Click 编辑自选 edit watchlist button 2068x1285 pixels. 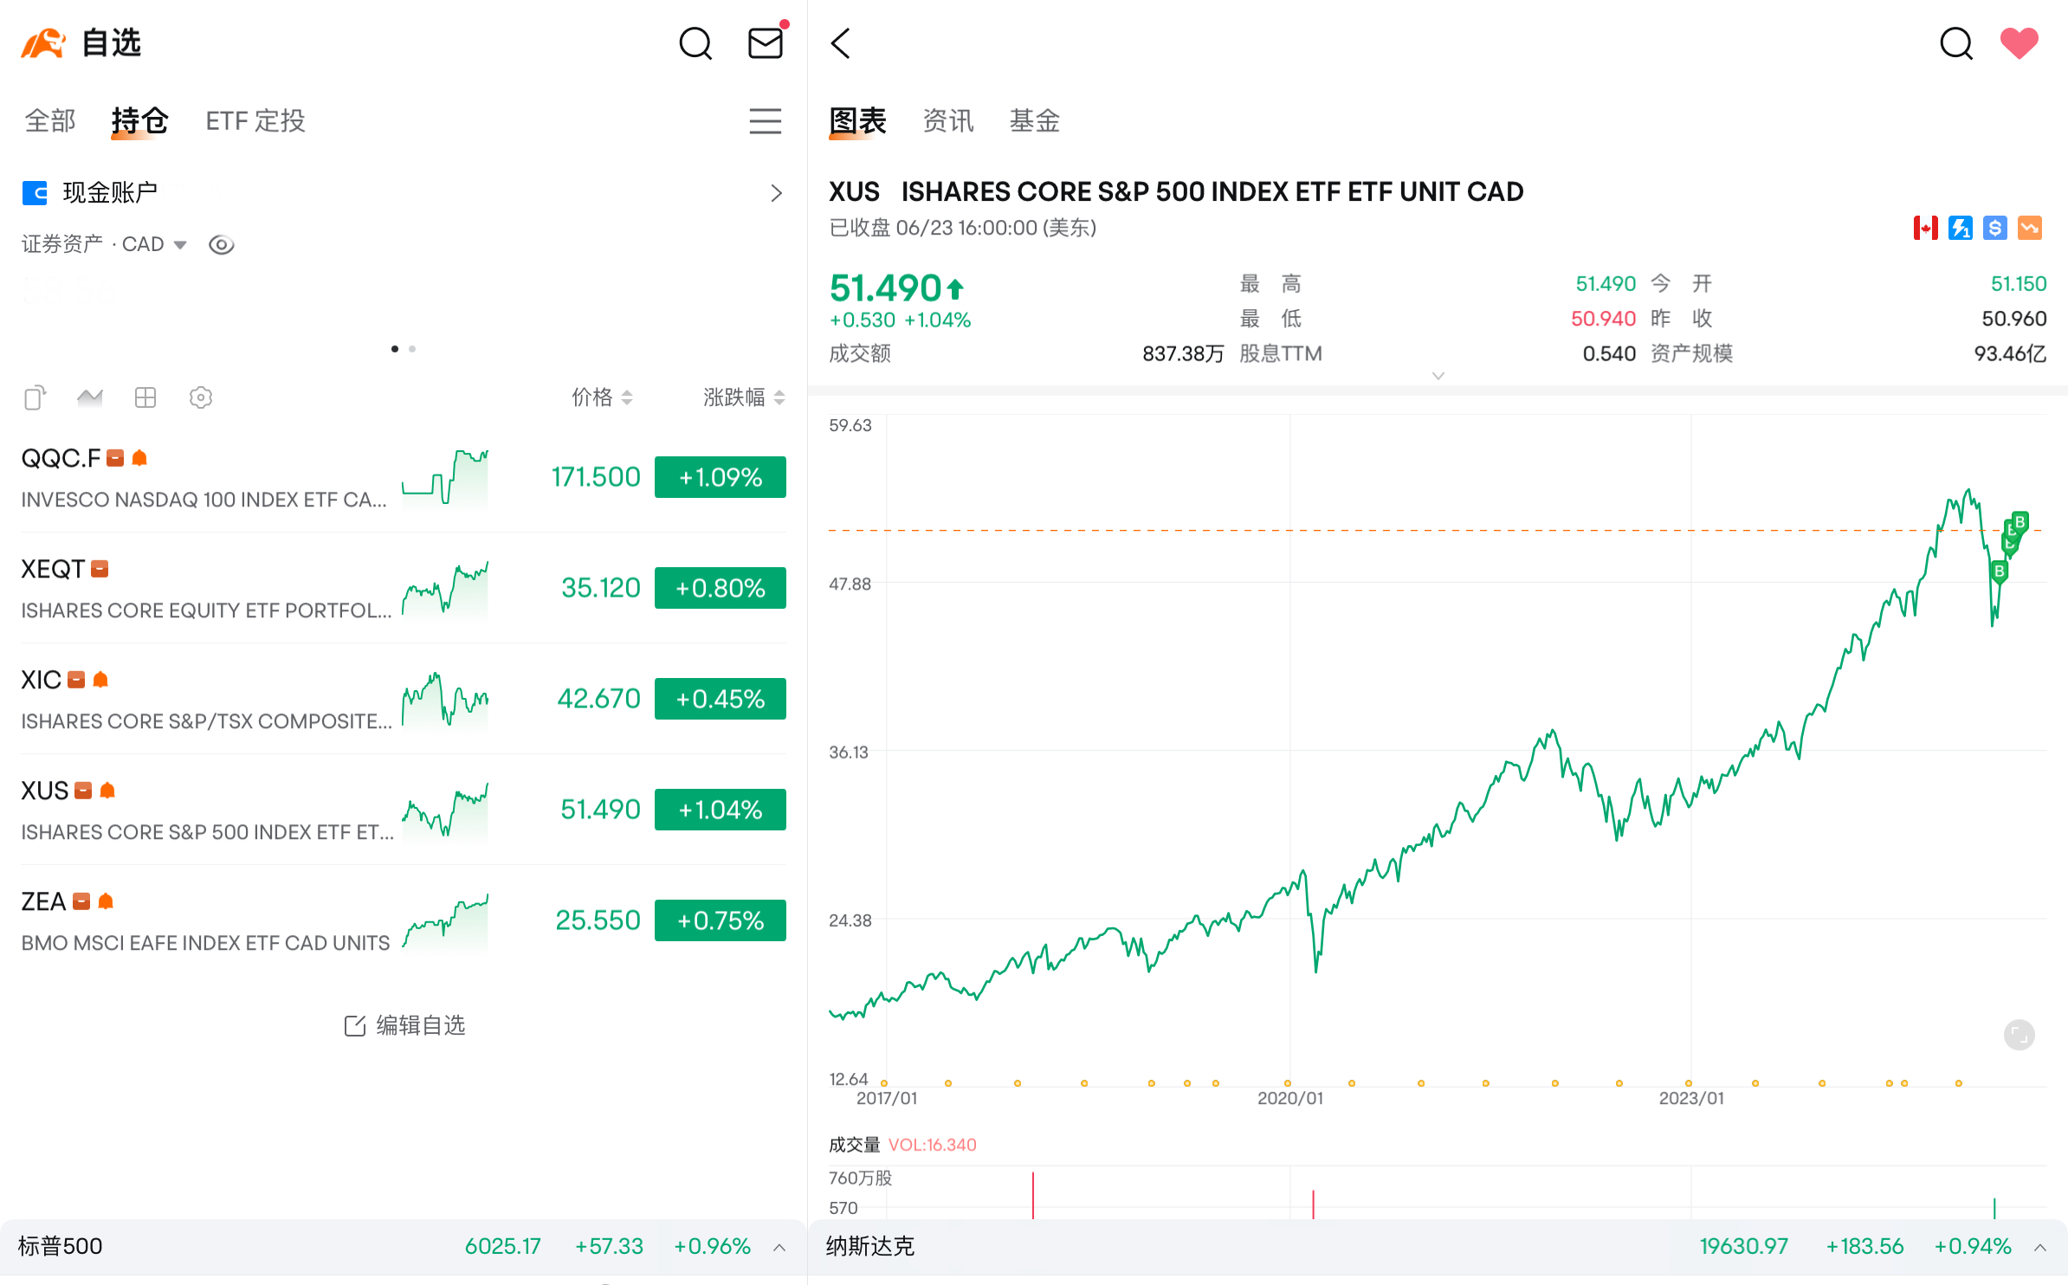tap(404, 1026)
